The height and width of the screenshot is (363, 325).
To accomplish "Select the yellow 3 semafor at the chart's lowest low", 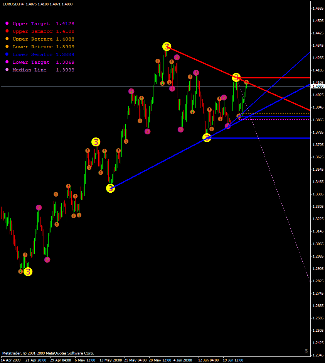I will pyautogui.click(x=28, y=271).
